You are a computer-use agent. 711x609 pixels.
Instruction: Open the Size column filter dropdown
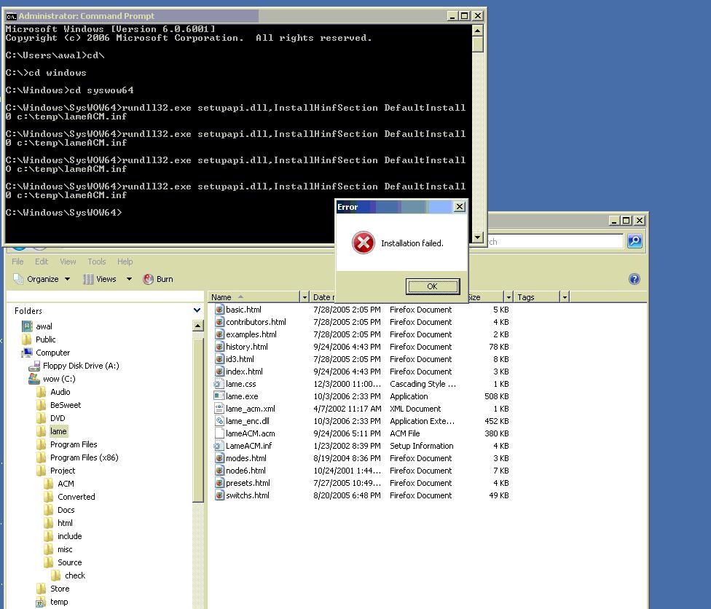coord(508,297)
